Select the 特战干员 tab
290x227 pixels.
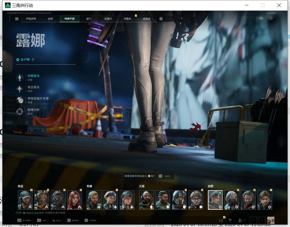tap(70, 19)
